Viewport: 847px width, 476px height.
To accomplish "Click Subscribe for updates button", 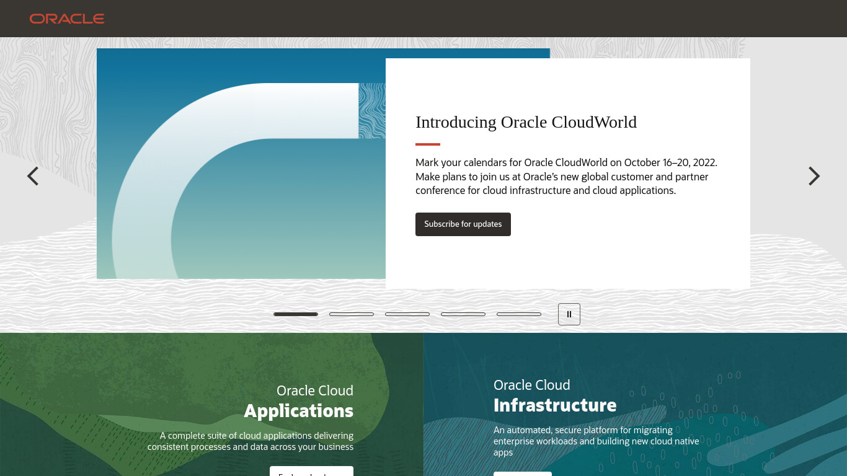I will tap(463, 224).
